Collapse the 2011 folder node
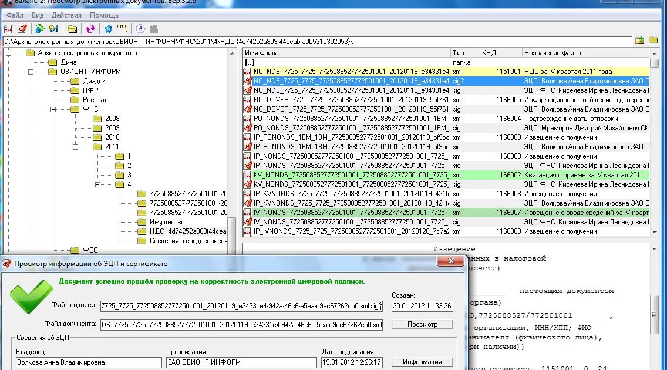Viewport: 667px width, 370px height. pyautogui.click(x=75, y=147)
